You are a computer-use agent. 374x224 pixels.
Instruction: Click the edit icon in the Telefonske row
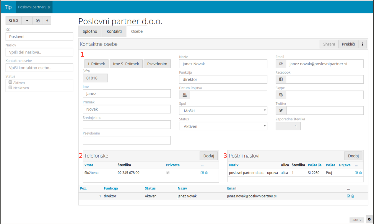202,173
